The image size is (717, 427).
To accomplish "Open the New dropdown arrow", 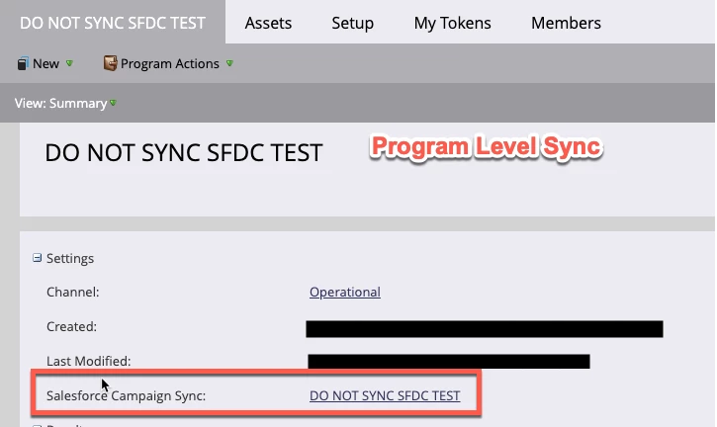I will tap(69, 63).
